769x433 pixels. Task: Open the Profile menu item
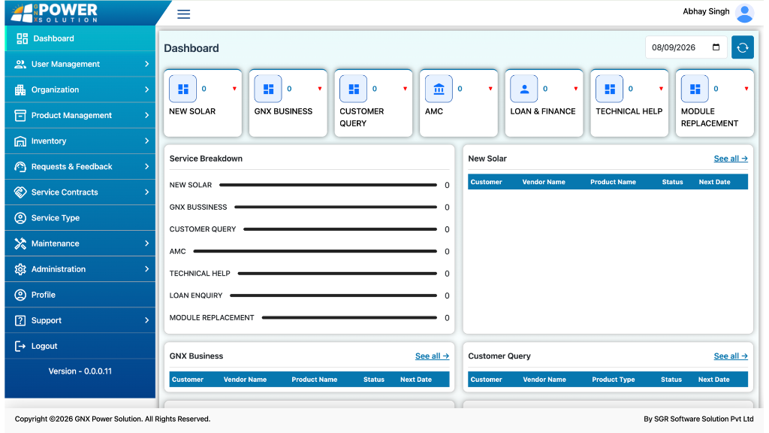coord(80,295)
